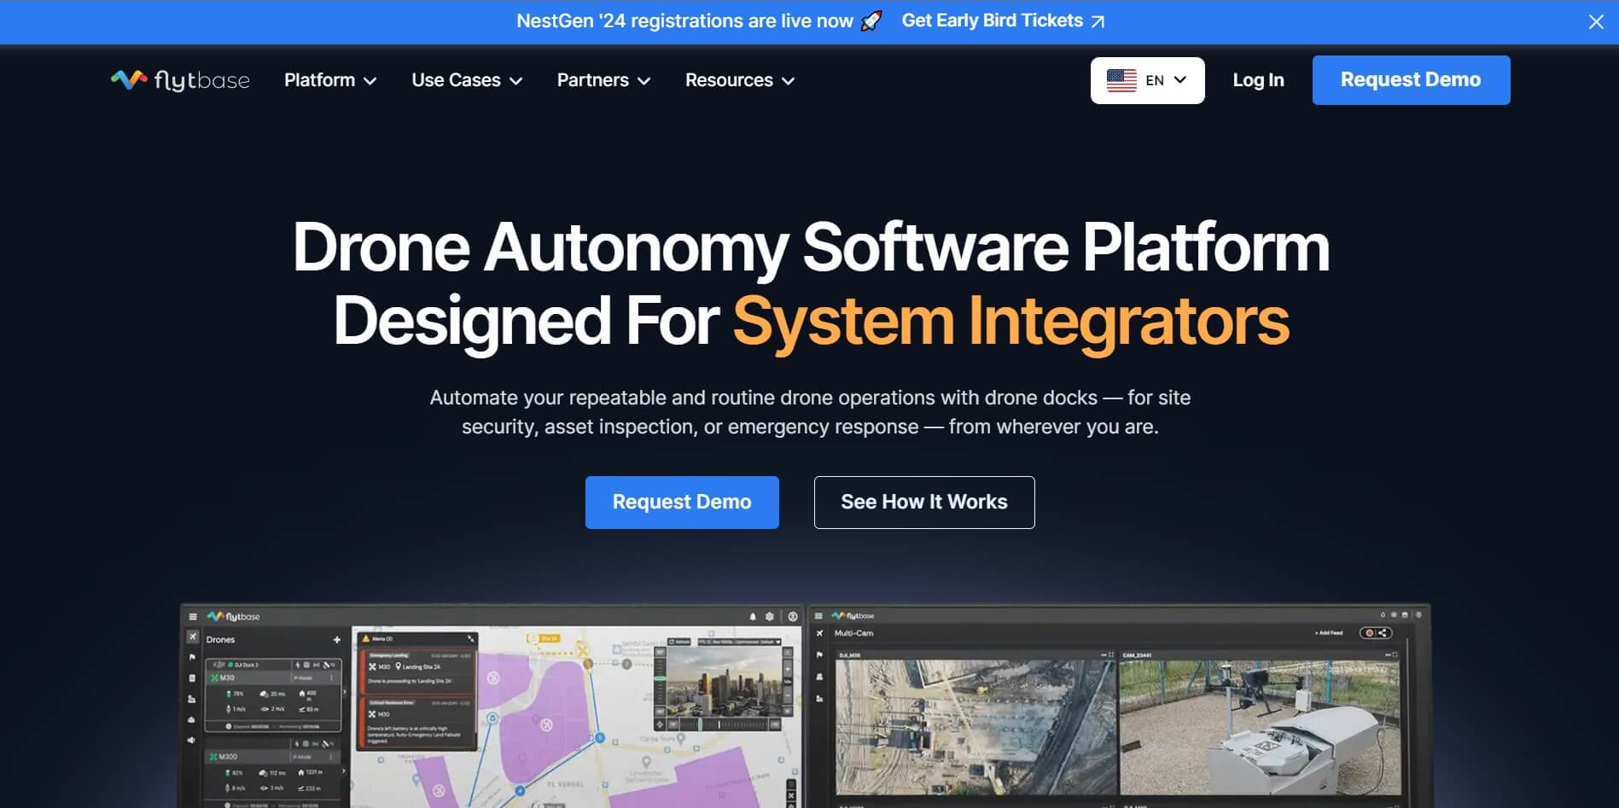Click the Add Feed button in Multi-Cam
The height and width of the screenshot is (808, 1619).
click(x=1328, y=633)
